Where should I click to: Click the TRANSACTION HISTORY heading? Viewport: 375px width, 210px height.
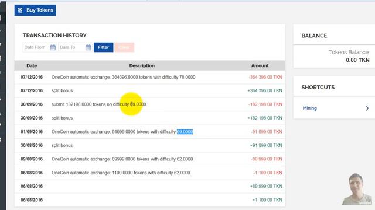click(x=54, y=36)
